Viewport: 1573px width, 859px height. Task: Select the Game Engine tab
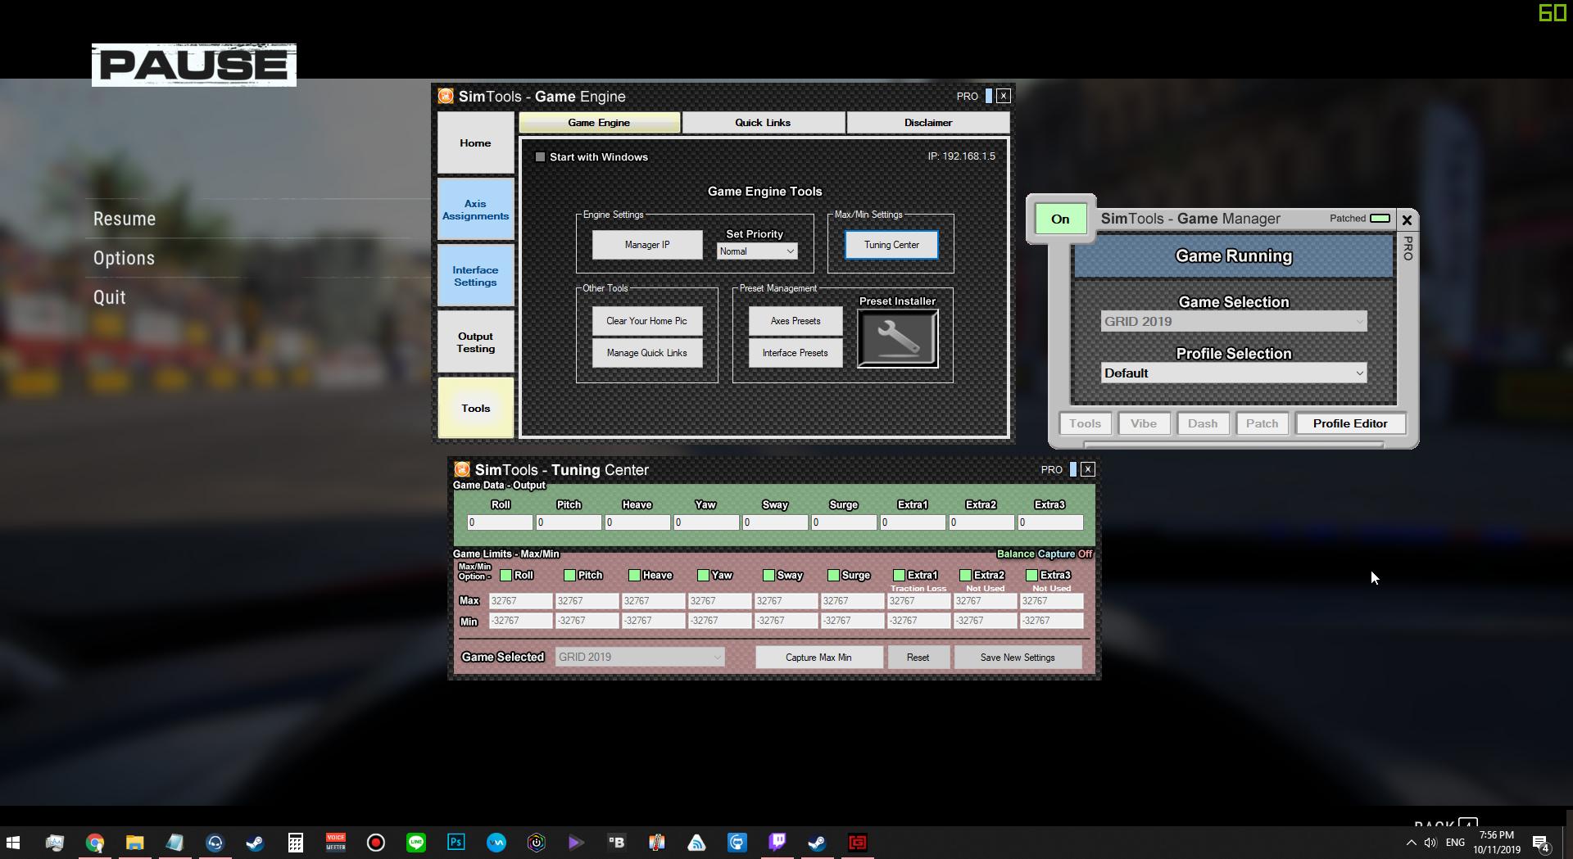(x=599, y=122)
